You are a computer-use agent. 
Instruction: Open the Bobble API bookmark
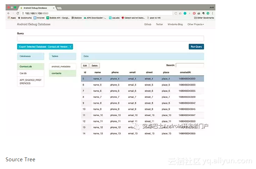coord(58,18)
